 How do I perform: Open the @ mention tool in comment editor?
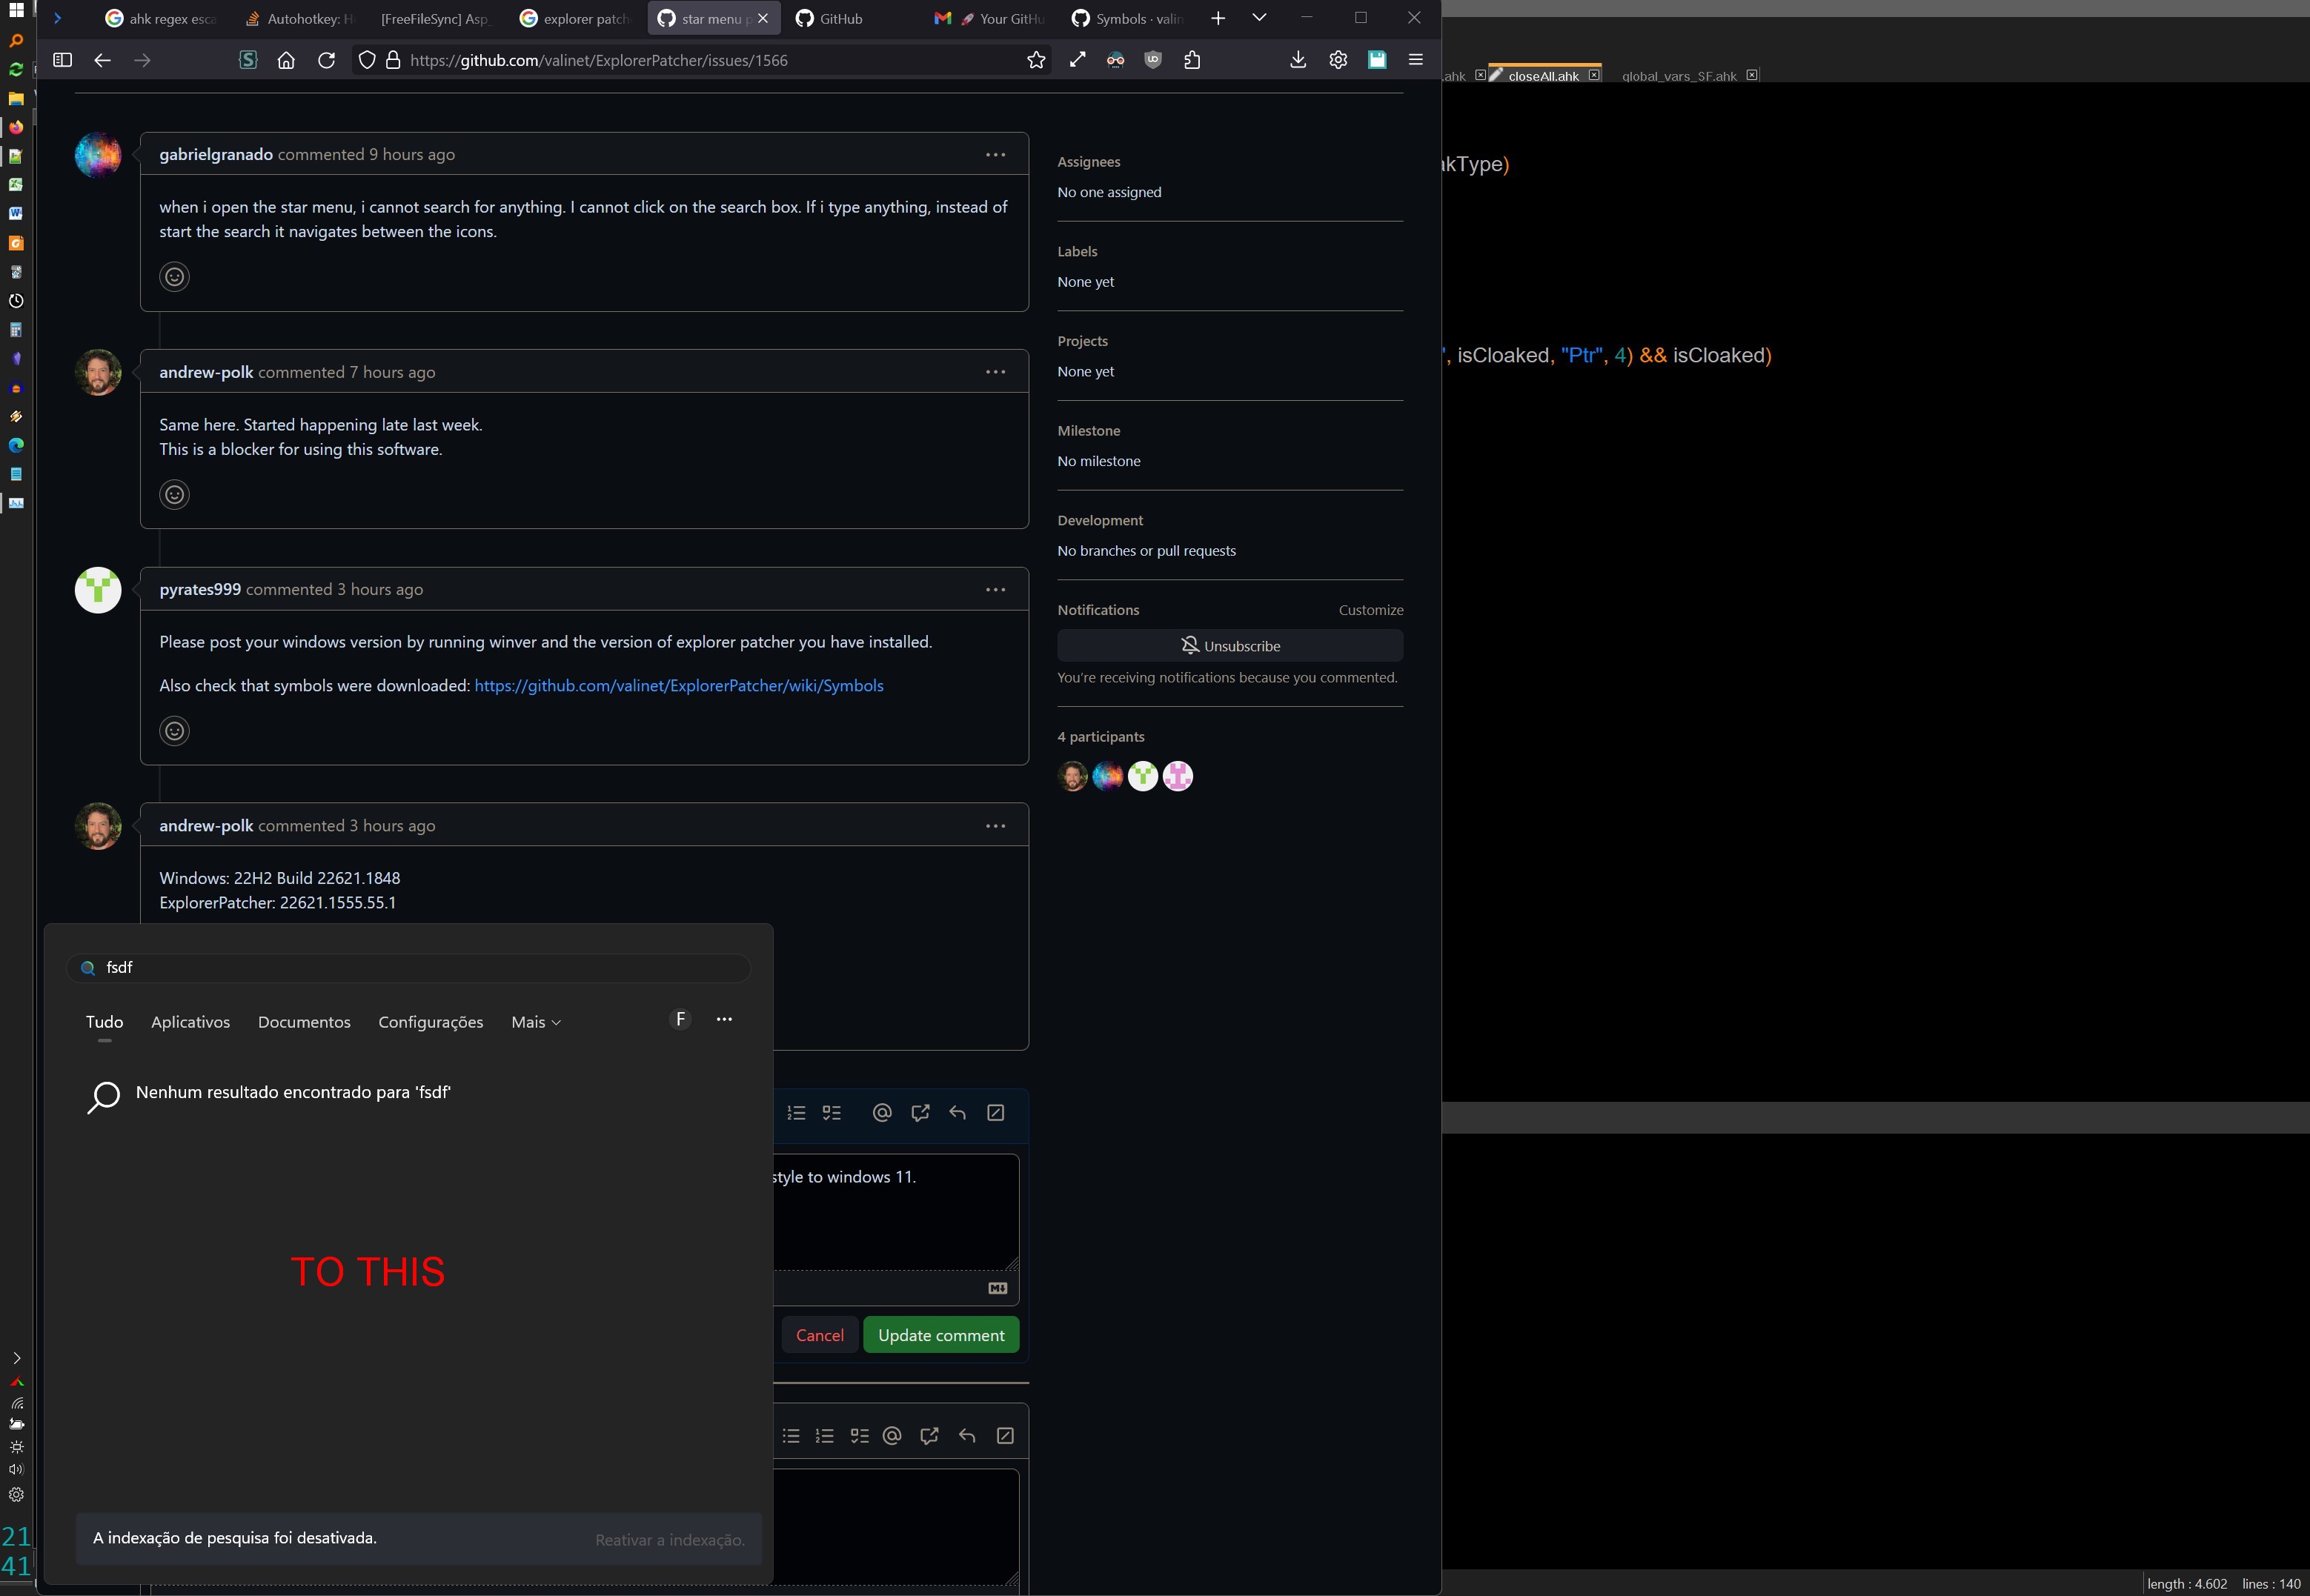point(882,1112)
